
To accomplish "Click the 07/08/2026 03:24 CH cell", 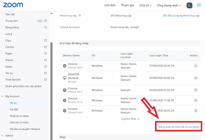I will click(x=162, y=66).
